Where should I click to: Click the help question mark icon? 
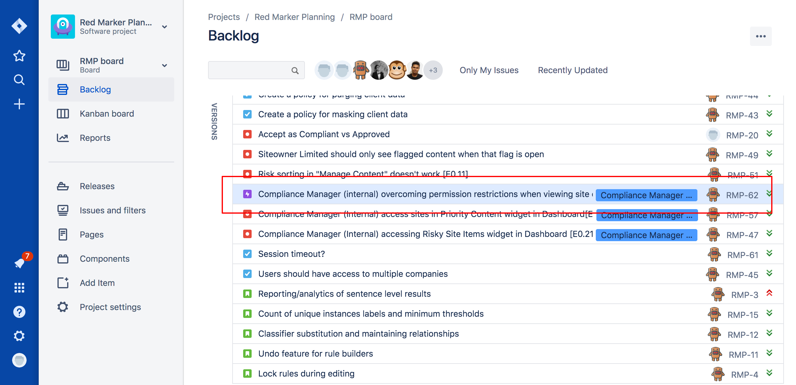19,312
